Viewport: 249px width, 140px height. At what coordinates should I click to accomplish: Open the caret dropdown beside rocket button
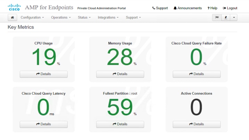click(x=234, y=17)
